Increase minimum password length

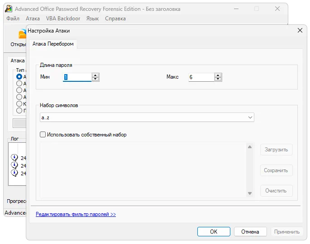(x=95, y=75)
